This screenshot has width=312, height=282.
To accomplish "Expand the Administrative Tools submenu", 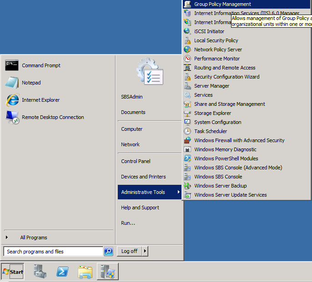I will [x=150, y=192].
